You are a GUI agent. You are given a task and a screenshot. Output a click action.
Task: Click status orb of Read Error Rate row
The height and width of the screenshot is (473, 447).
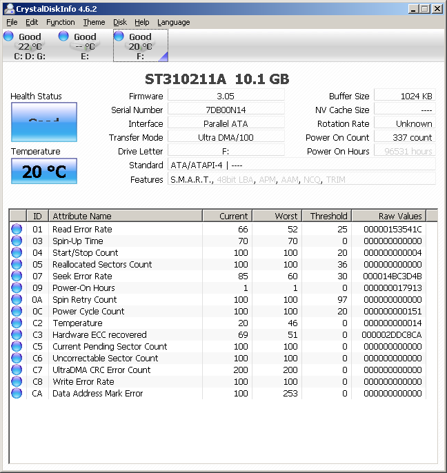click(17, 229)
